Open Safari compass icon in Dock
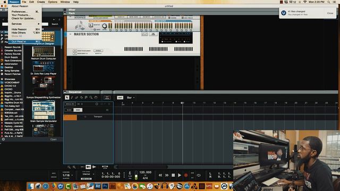Viewport: 340px width, 191px height. coord(46,186)
